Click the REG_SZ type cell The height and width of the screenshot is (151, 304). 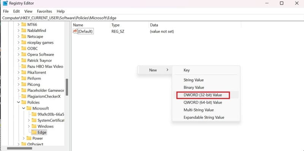click(x=118, y=31)
